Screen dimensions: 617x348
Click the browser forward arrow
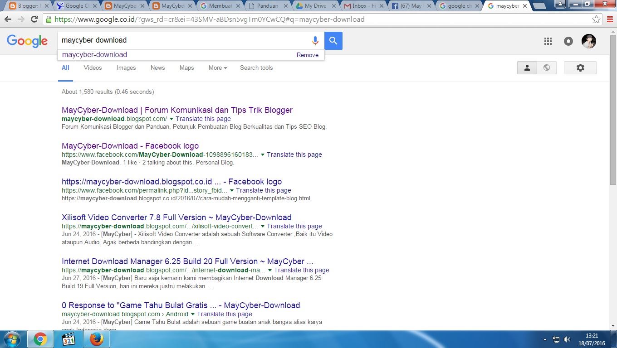(21, 19)
